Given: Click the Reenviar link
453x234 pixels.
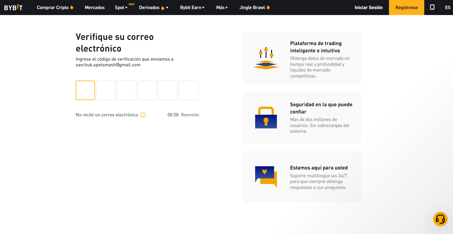Looking at the screenshot, I should [190, 115].
